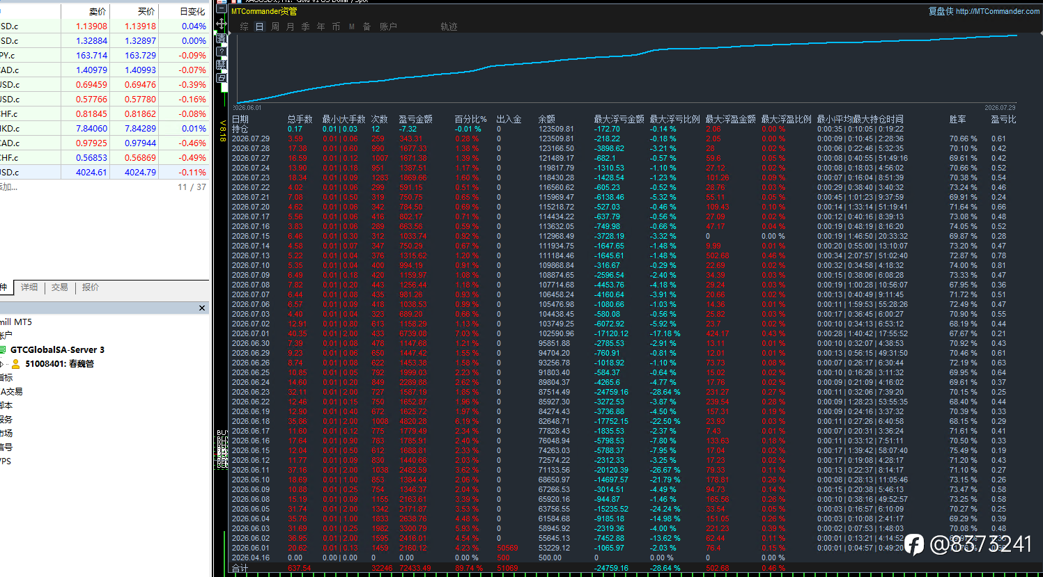1043x577 pixels.
Task: Click the four-arrow move panel icon
Action: tap(221, 24)
